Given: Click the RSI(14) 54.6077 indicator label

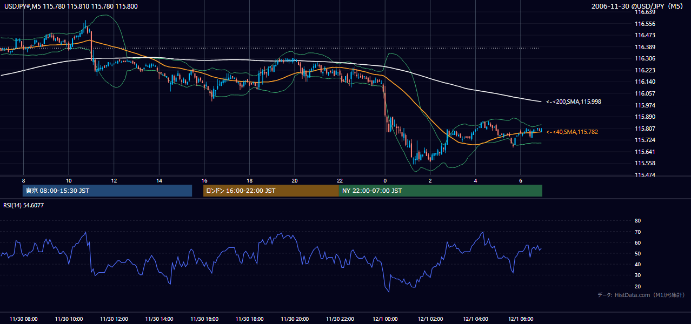Looking at the screenshot, I should click(x=24, y=205).
